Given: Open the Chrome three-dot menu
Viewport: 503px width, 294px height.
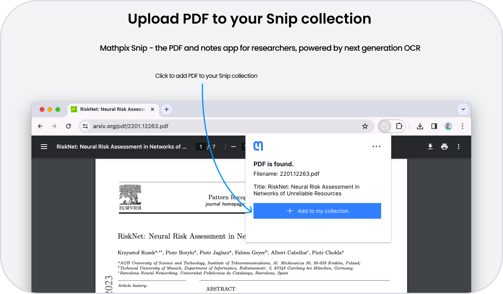Looking at the screenshot, I should pos(463,126).
